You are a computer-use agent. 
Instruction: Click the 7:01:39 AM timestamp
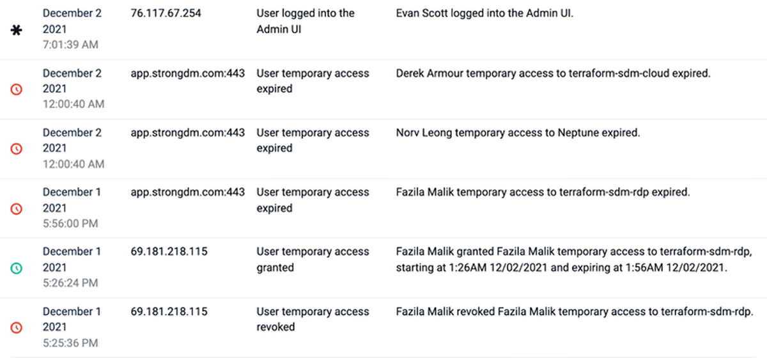[70, 45]
